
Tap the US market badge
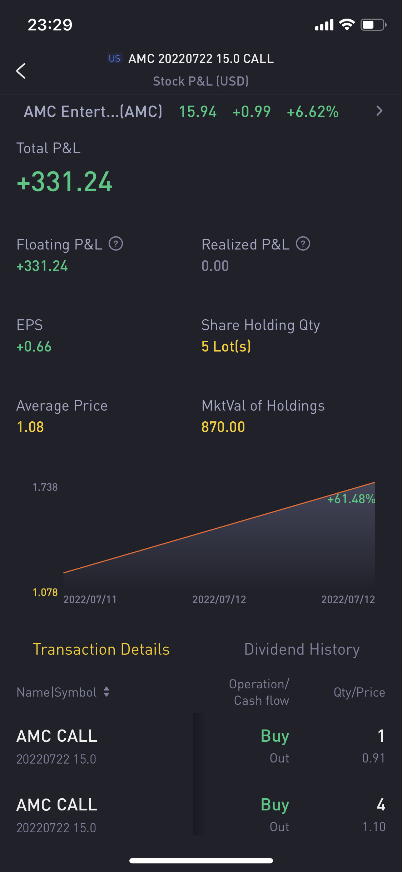pyautogui.click(x=114, y=58)
